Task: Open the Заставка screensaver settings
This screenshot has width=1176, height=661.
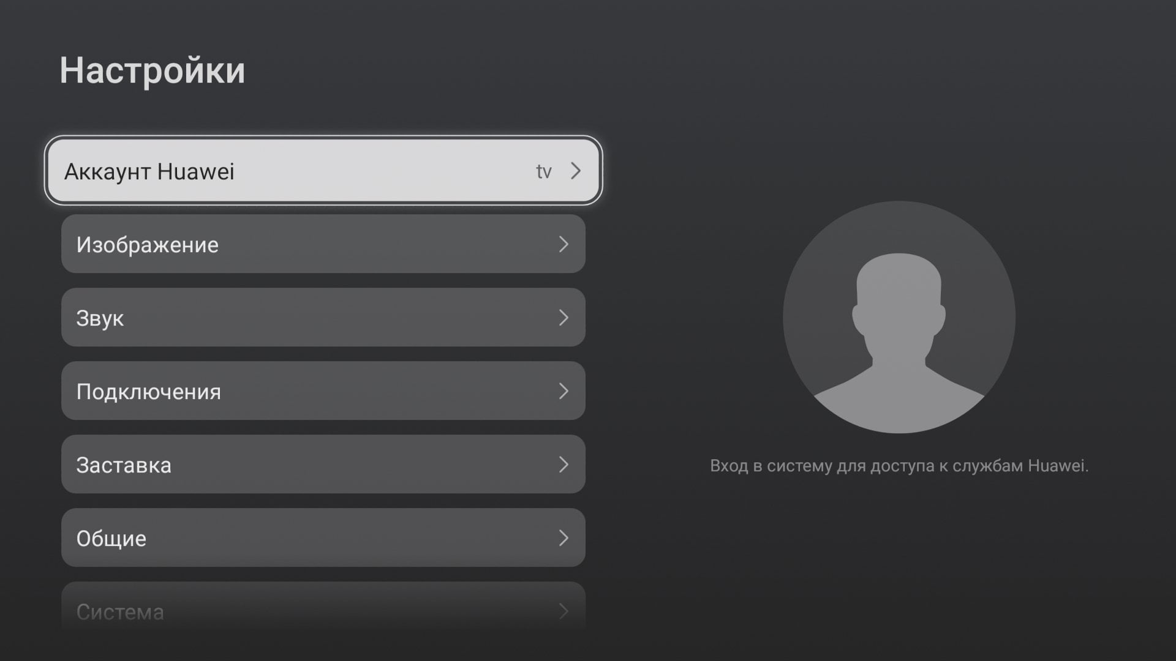Action: click(x=323, y=464)
